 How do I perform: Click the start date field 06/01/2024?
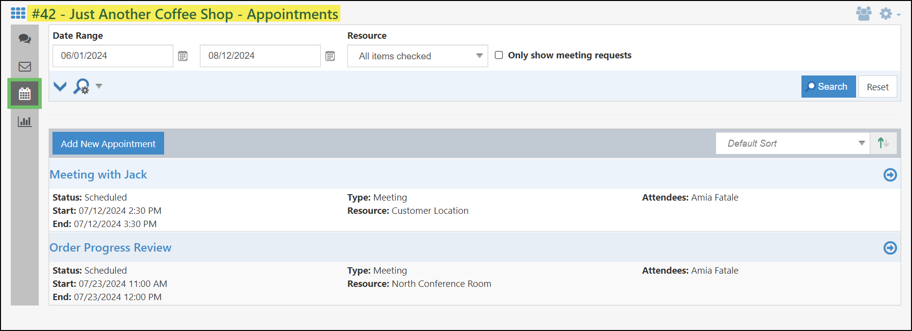pyautogui.click(x=113, y=56)
